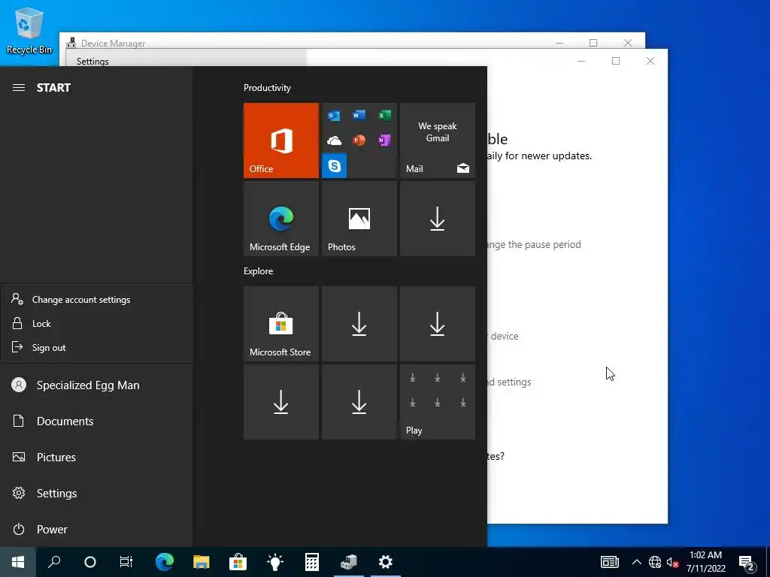Click the download tile right of Microsoft Store
The height and width of the screenshot is (577, 770).
click(359, 324)
